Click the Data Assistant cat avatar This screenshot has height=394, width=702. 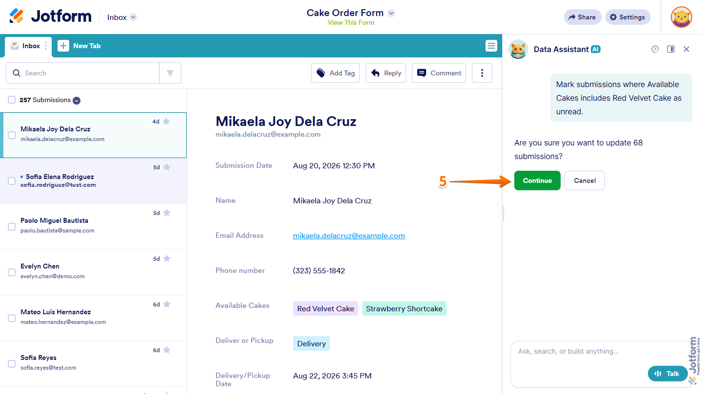[x=518, y=49]
